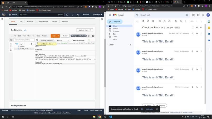Open Mumbai region dropdown in AWS

[x=86, y=15]
